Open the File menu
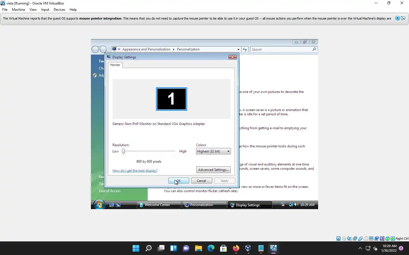The width and height of the screenshot is (409, 255). tap(5, 9)
